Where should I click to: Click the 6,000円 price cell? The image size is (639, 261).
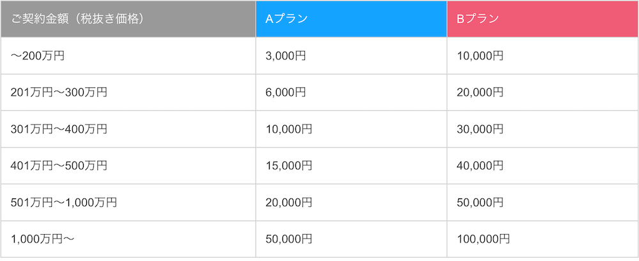[351, 93]
